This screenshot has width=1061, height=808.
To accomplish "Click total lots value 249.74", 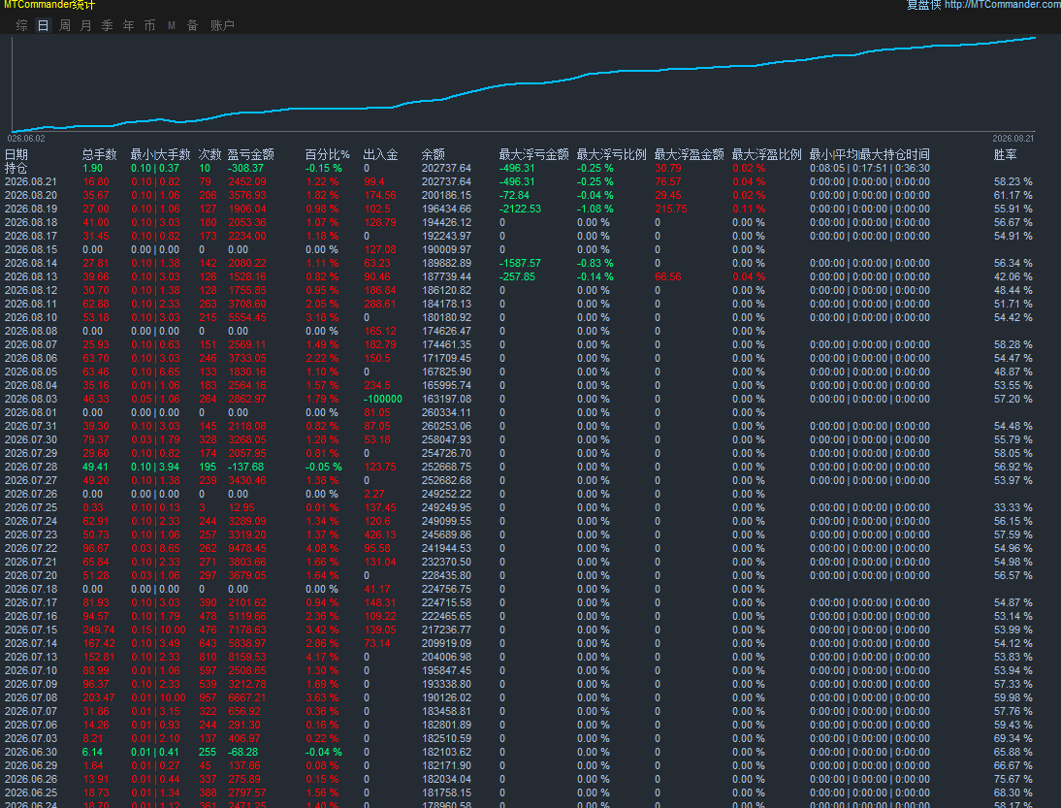I will tap(99, 630).
